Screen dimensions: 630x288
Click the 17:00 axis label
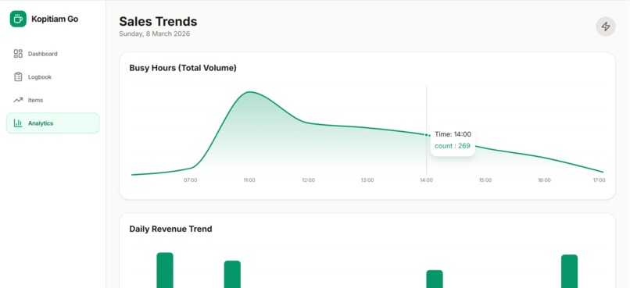(x=599, y=180)
